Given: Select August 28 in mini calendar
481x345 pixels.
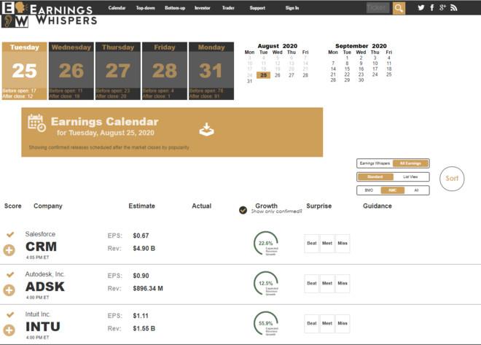Looking at the screenshot, I should tap(305, 75).
